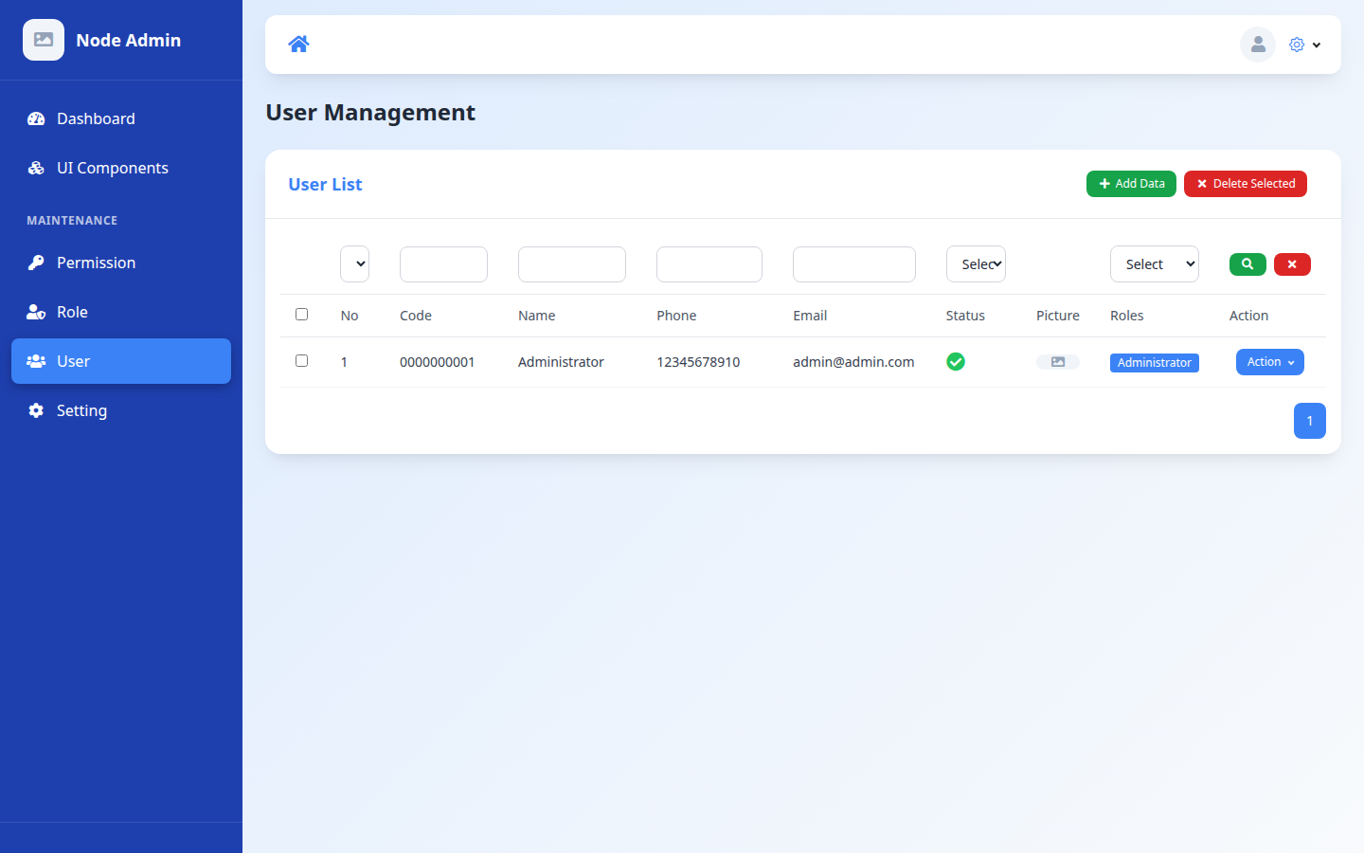Click the User Management page title
The width and height of the screenshot is (1364, 853).
pyautogui.click(x=370, y=112)
